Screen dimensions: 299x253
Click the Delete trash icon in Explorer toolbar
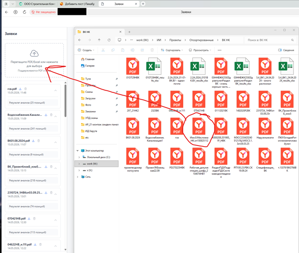point(152,50)
